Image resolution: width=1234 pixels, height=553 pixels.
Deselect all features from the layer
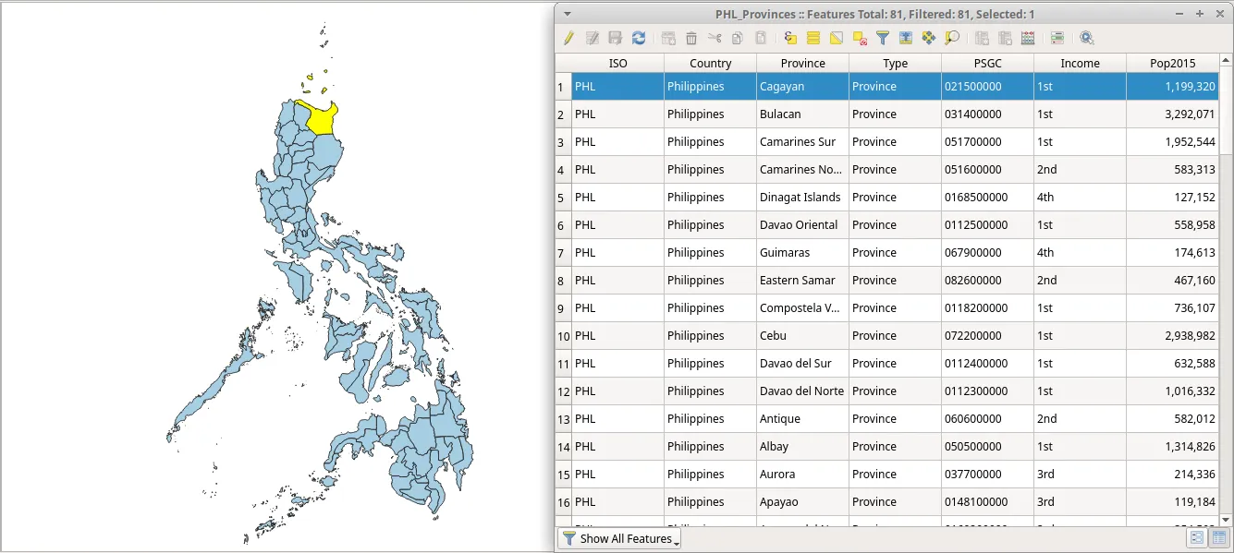click(858, 38)
